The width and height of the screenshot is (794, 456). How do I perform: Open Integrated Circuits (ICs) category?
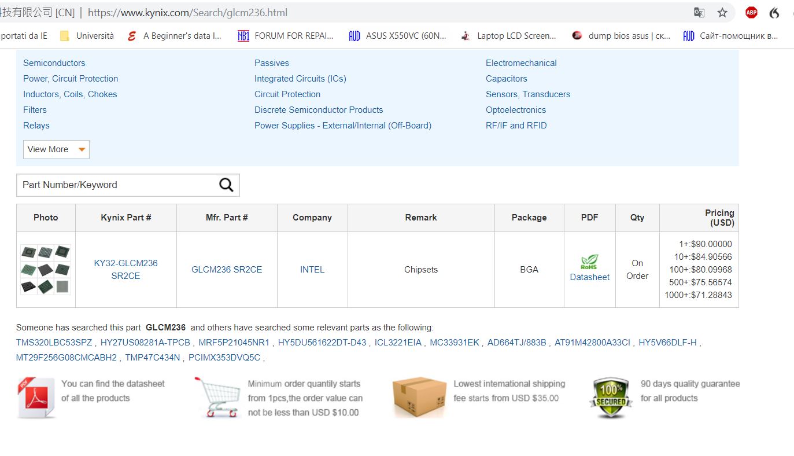tap(300, 79)
